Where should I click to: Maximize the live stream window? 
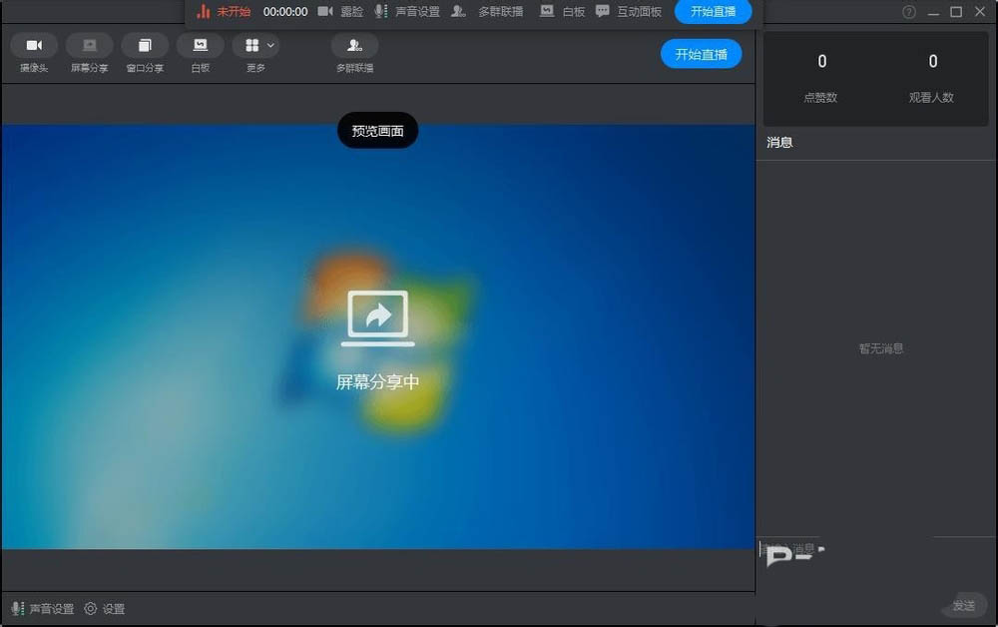click(956, 11)
